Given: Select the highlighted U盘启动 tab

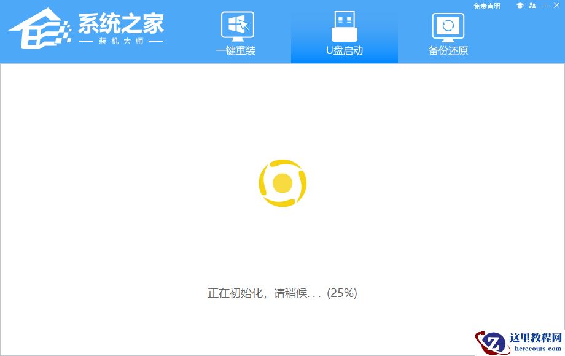Looking at the screenshot, I should [344, 34].
